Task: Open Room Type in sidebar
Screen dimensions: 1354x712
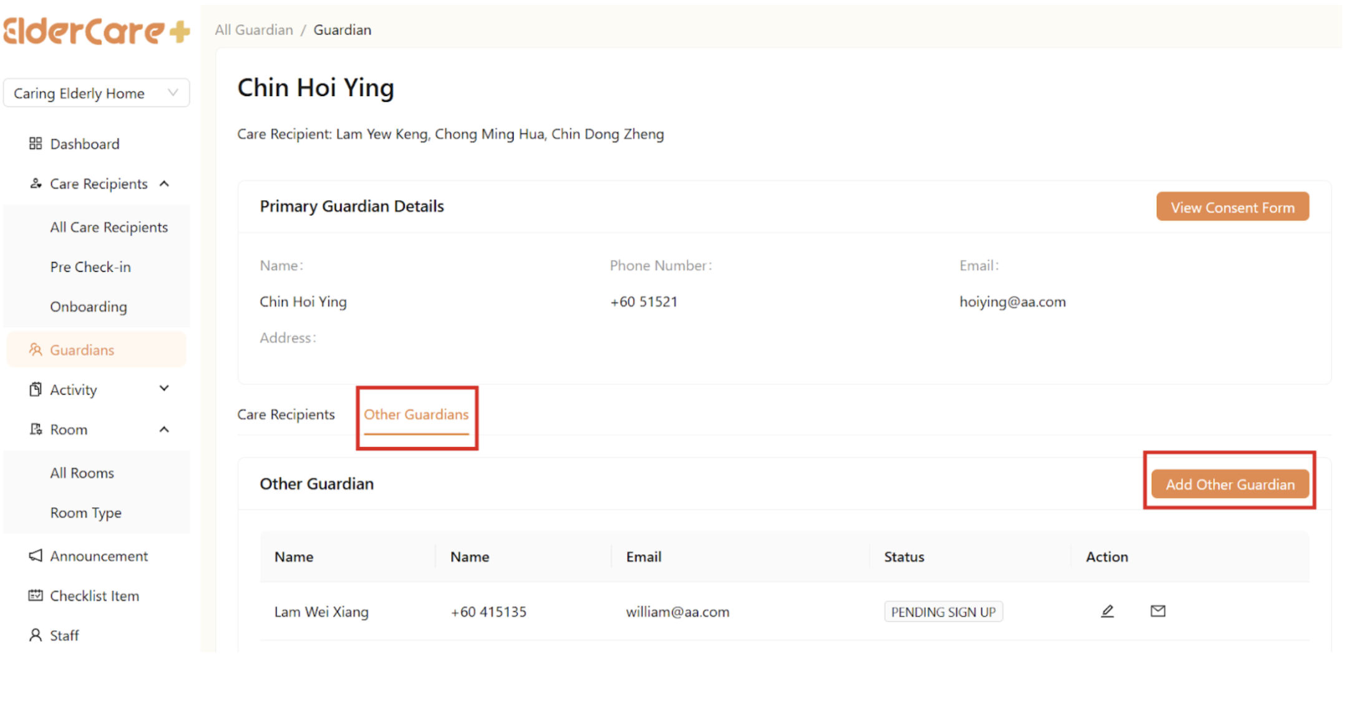Action: [x=85, y=513]
